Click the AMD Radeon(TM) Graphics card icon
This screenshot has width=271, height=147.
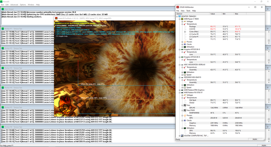point(182,90)
